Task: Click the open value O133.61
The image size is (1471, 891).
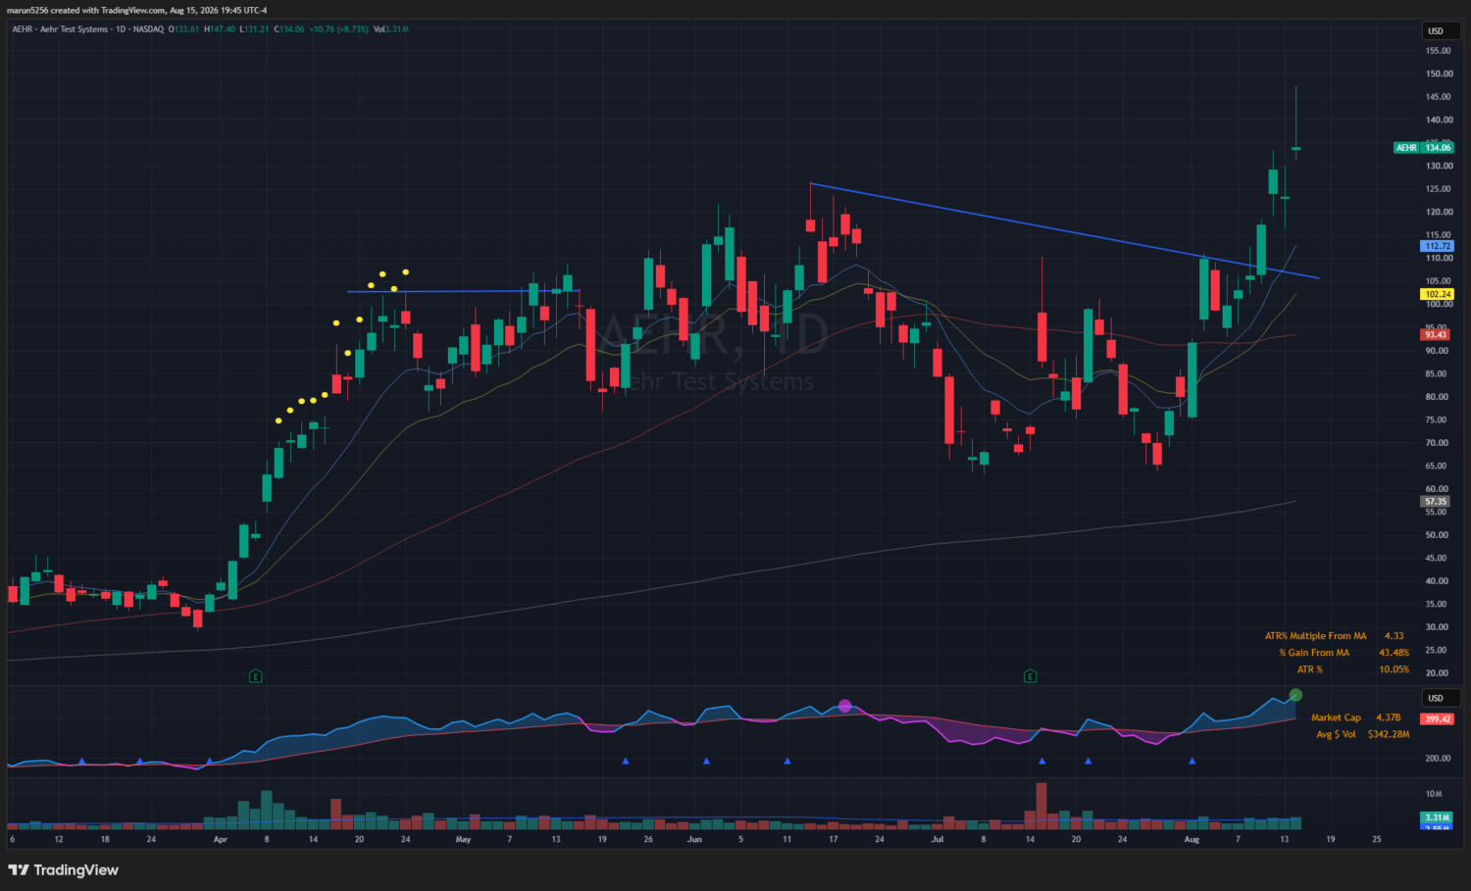Action: pos(183,29)
